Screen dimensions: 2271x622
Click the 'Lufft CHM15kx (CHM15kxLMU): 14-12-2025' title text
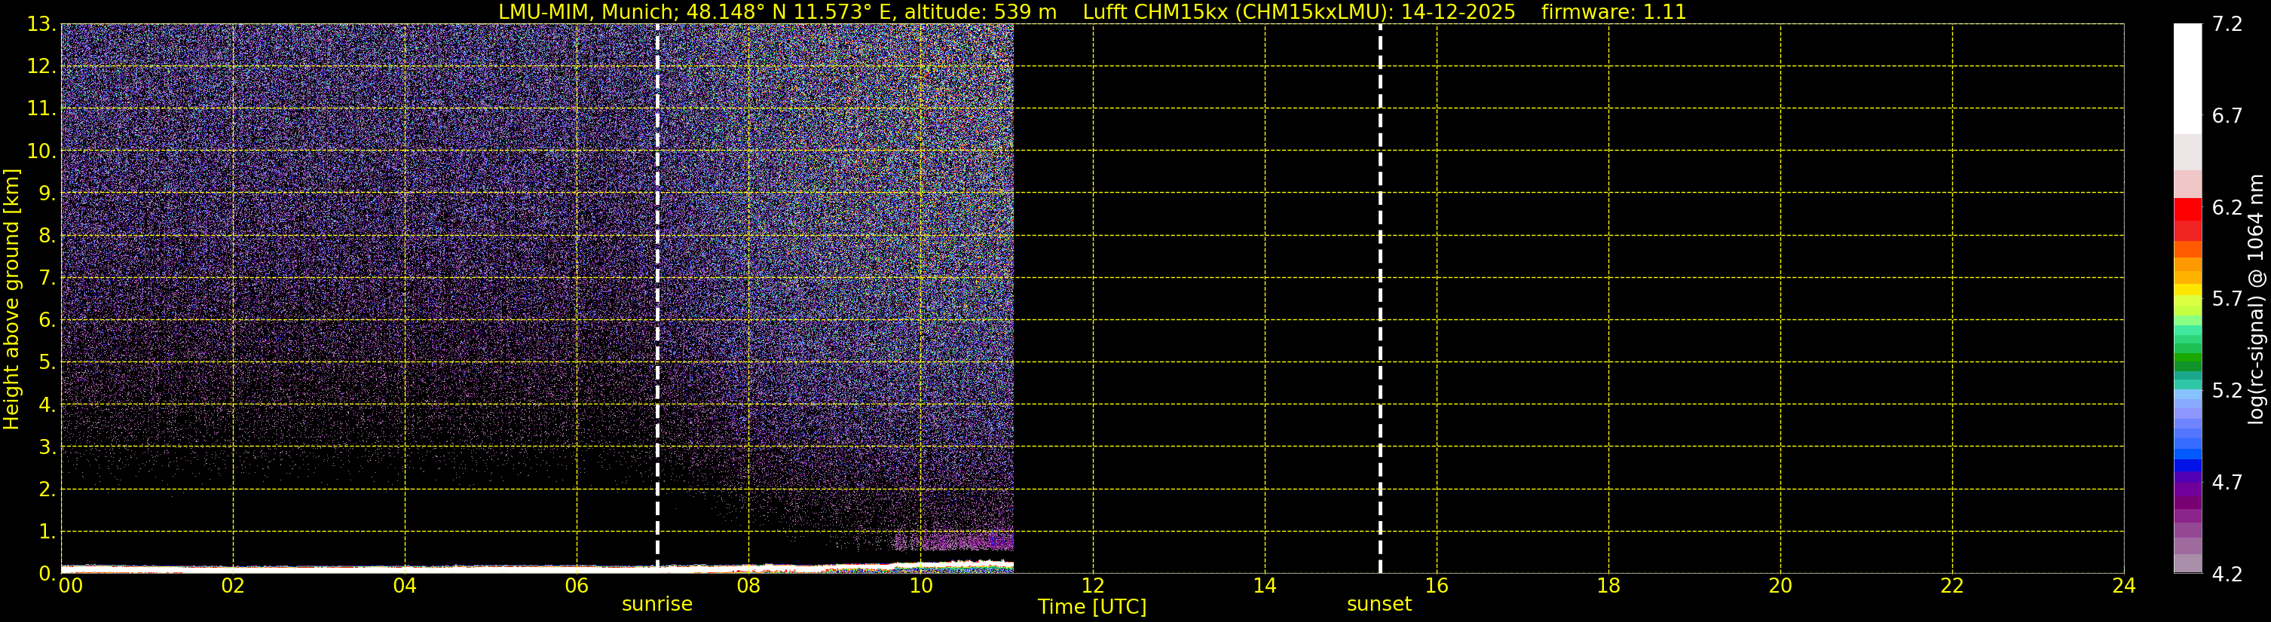(x=1299, y=12)
